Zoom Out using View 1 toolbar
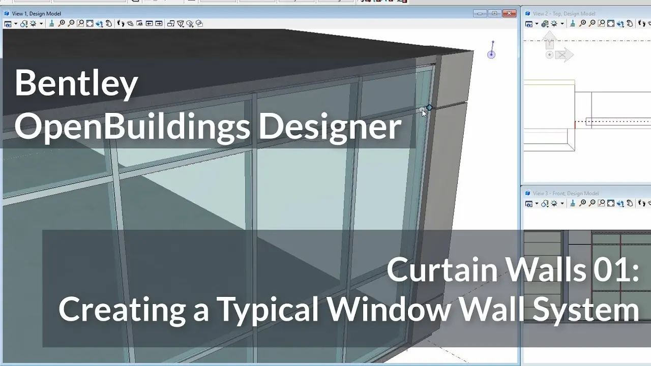Screen dimensions: 651x366 tap(71, 23)
